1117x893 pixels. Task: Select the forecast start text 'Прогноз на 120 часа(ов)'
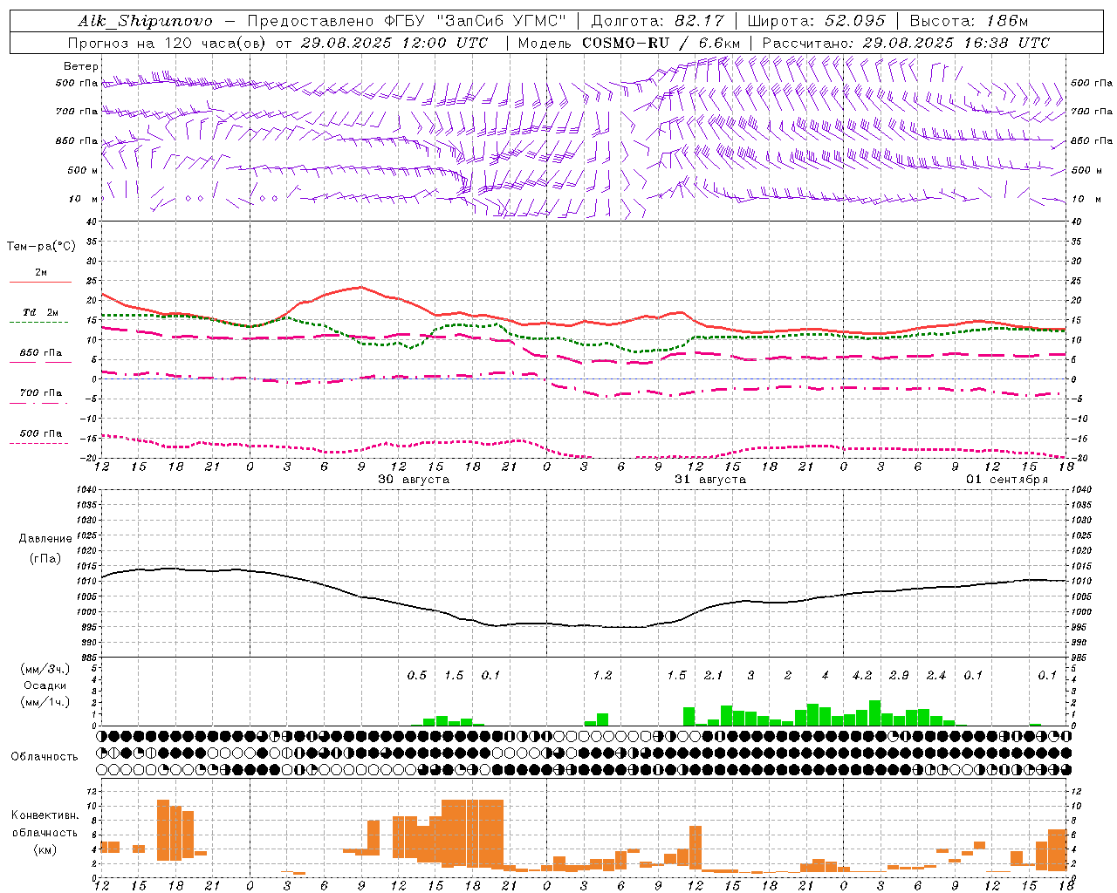[168, 43]
